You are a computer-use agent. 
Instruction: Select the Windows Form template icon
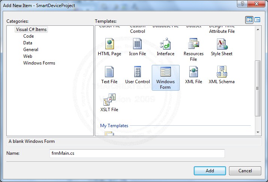point(165,72)
